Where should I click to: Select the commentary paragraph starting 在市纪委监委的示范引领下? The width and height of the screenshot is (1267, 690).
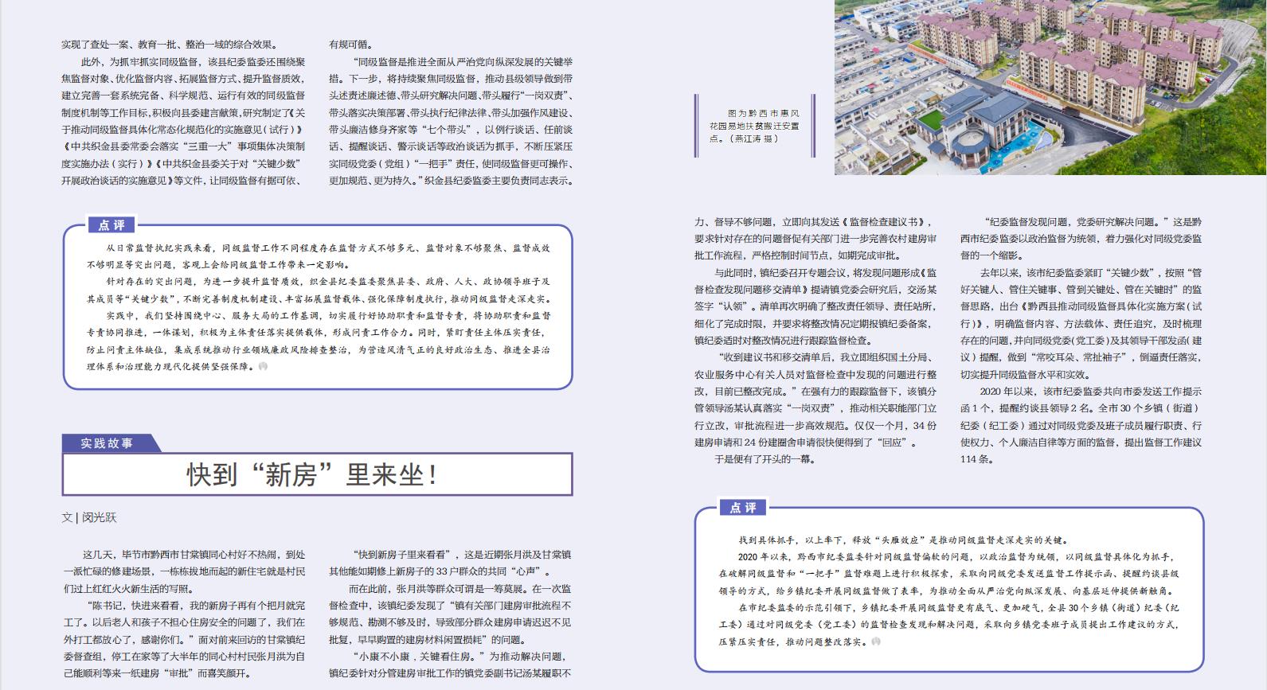[948, 625]
